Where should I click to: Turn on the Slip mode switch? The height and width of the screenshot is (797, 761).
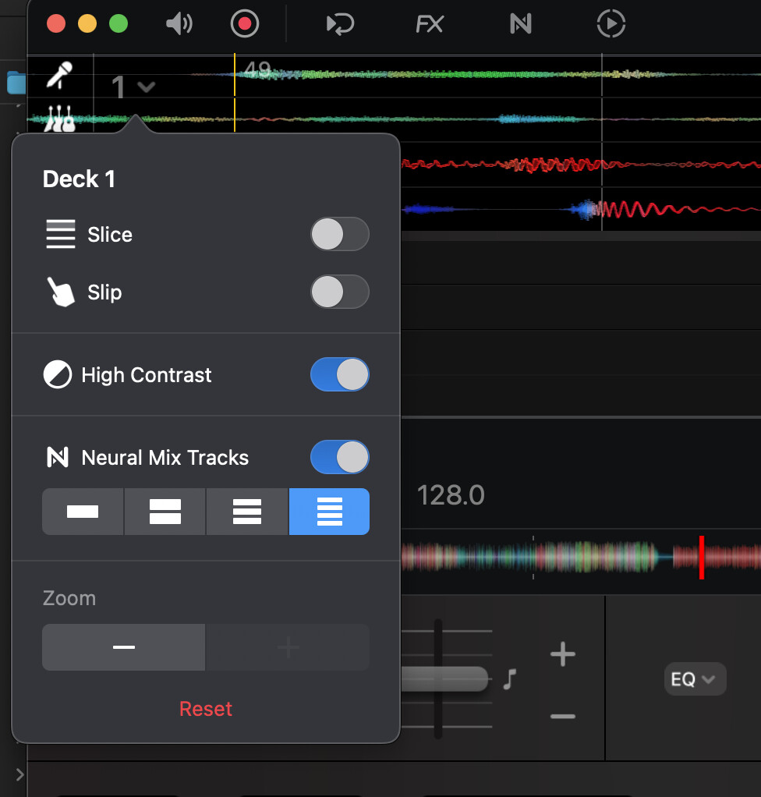coord(339,292)
